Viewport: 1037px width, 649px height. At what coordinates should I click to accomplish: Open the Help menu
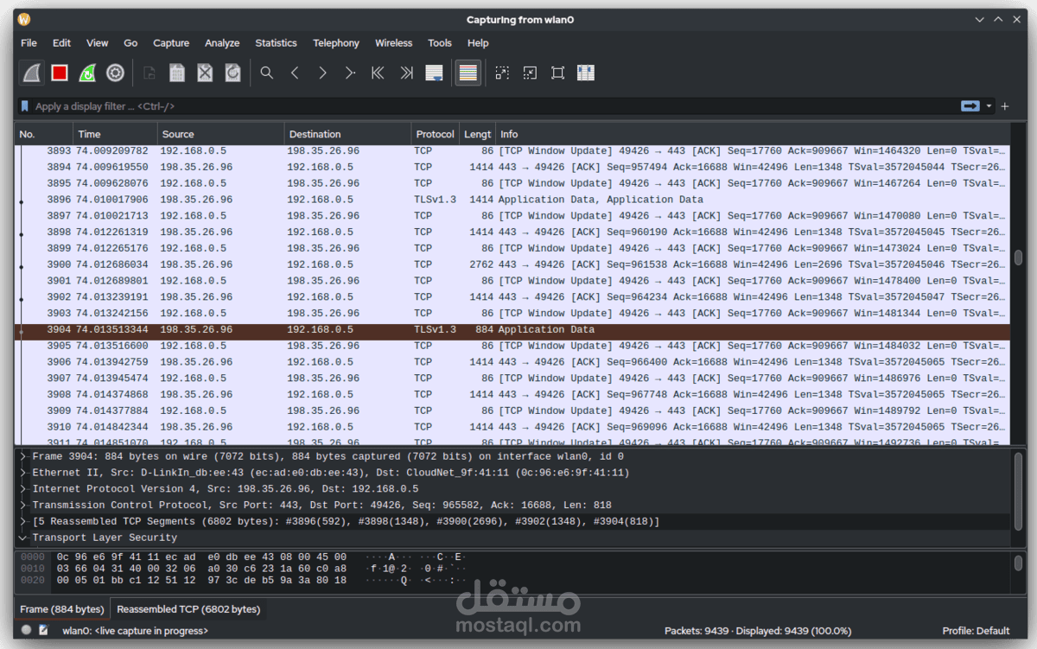coord(478,43)
